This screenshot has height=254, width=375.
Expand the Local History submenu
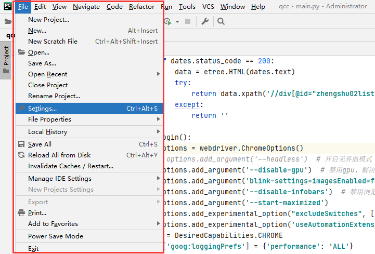[47, 132]
